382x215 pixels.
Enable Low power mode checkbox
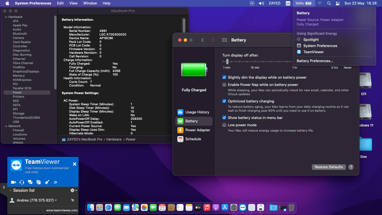click(224, 125)
